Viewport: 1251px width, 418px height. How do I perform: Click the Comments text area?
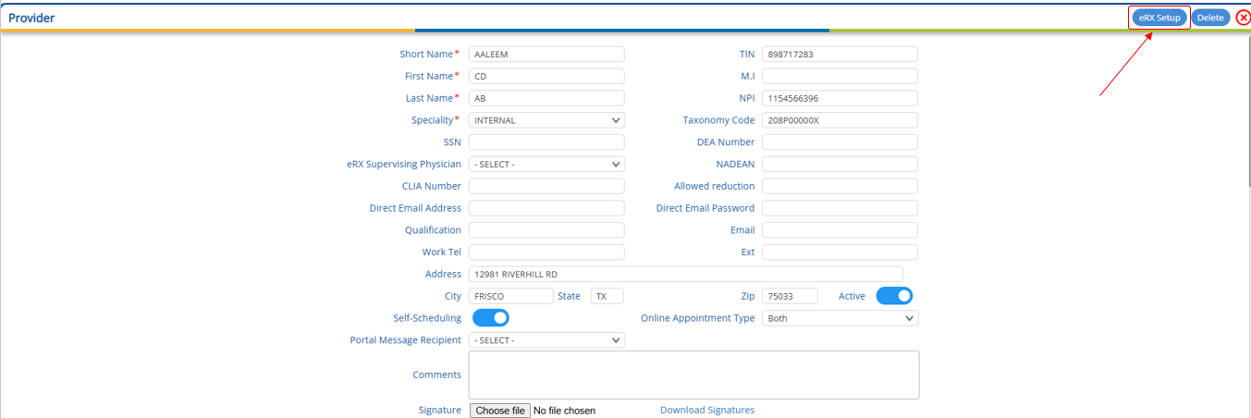[x=693, y=375]
